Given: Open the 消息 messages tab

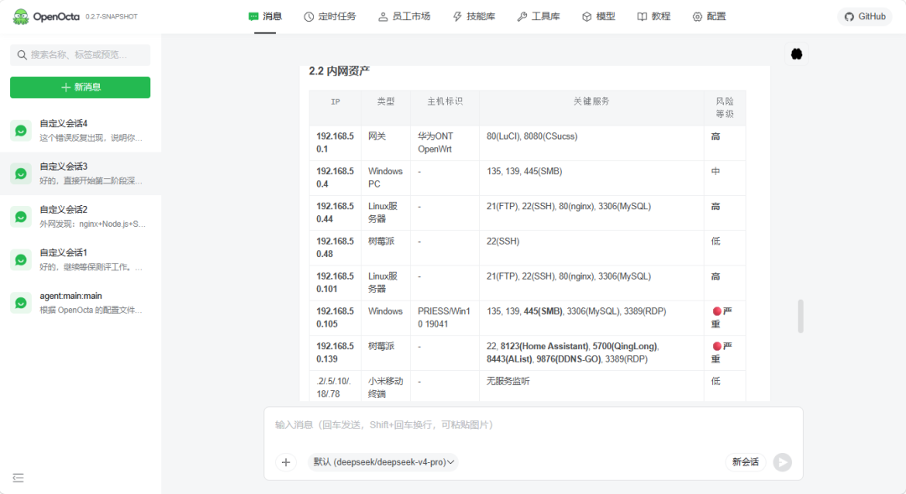Looking at the screenshot, I should pos(265,17).
